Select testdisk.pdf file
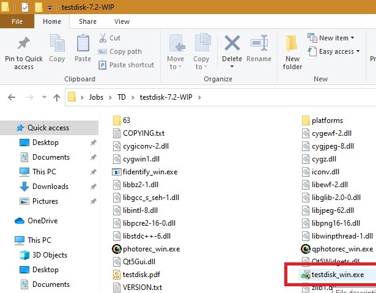The image size is (376, 293). point(136,275)
